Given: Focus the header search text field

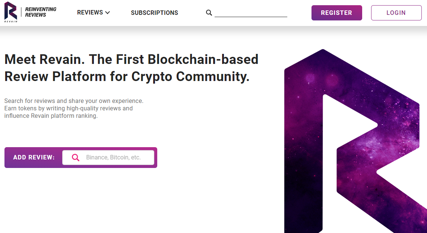Looking at the screenshot, I should 251,13.
